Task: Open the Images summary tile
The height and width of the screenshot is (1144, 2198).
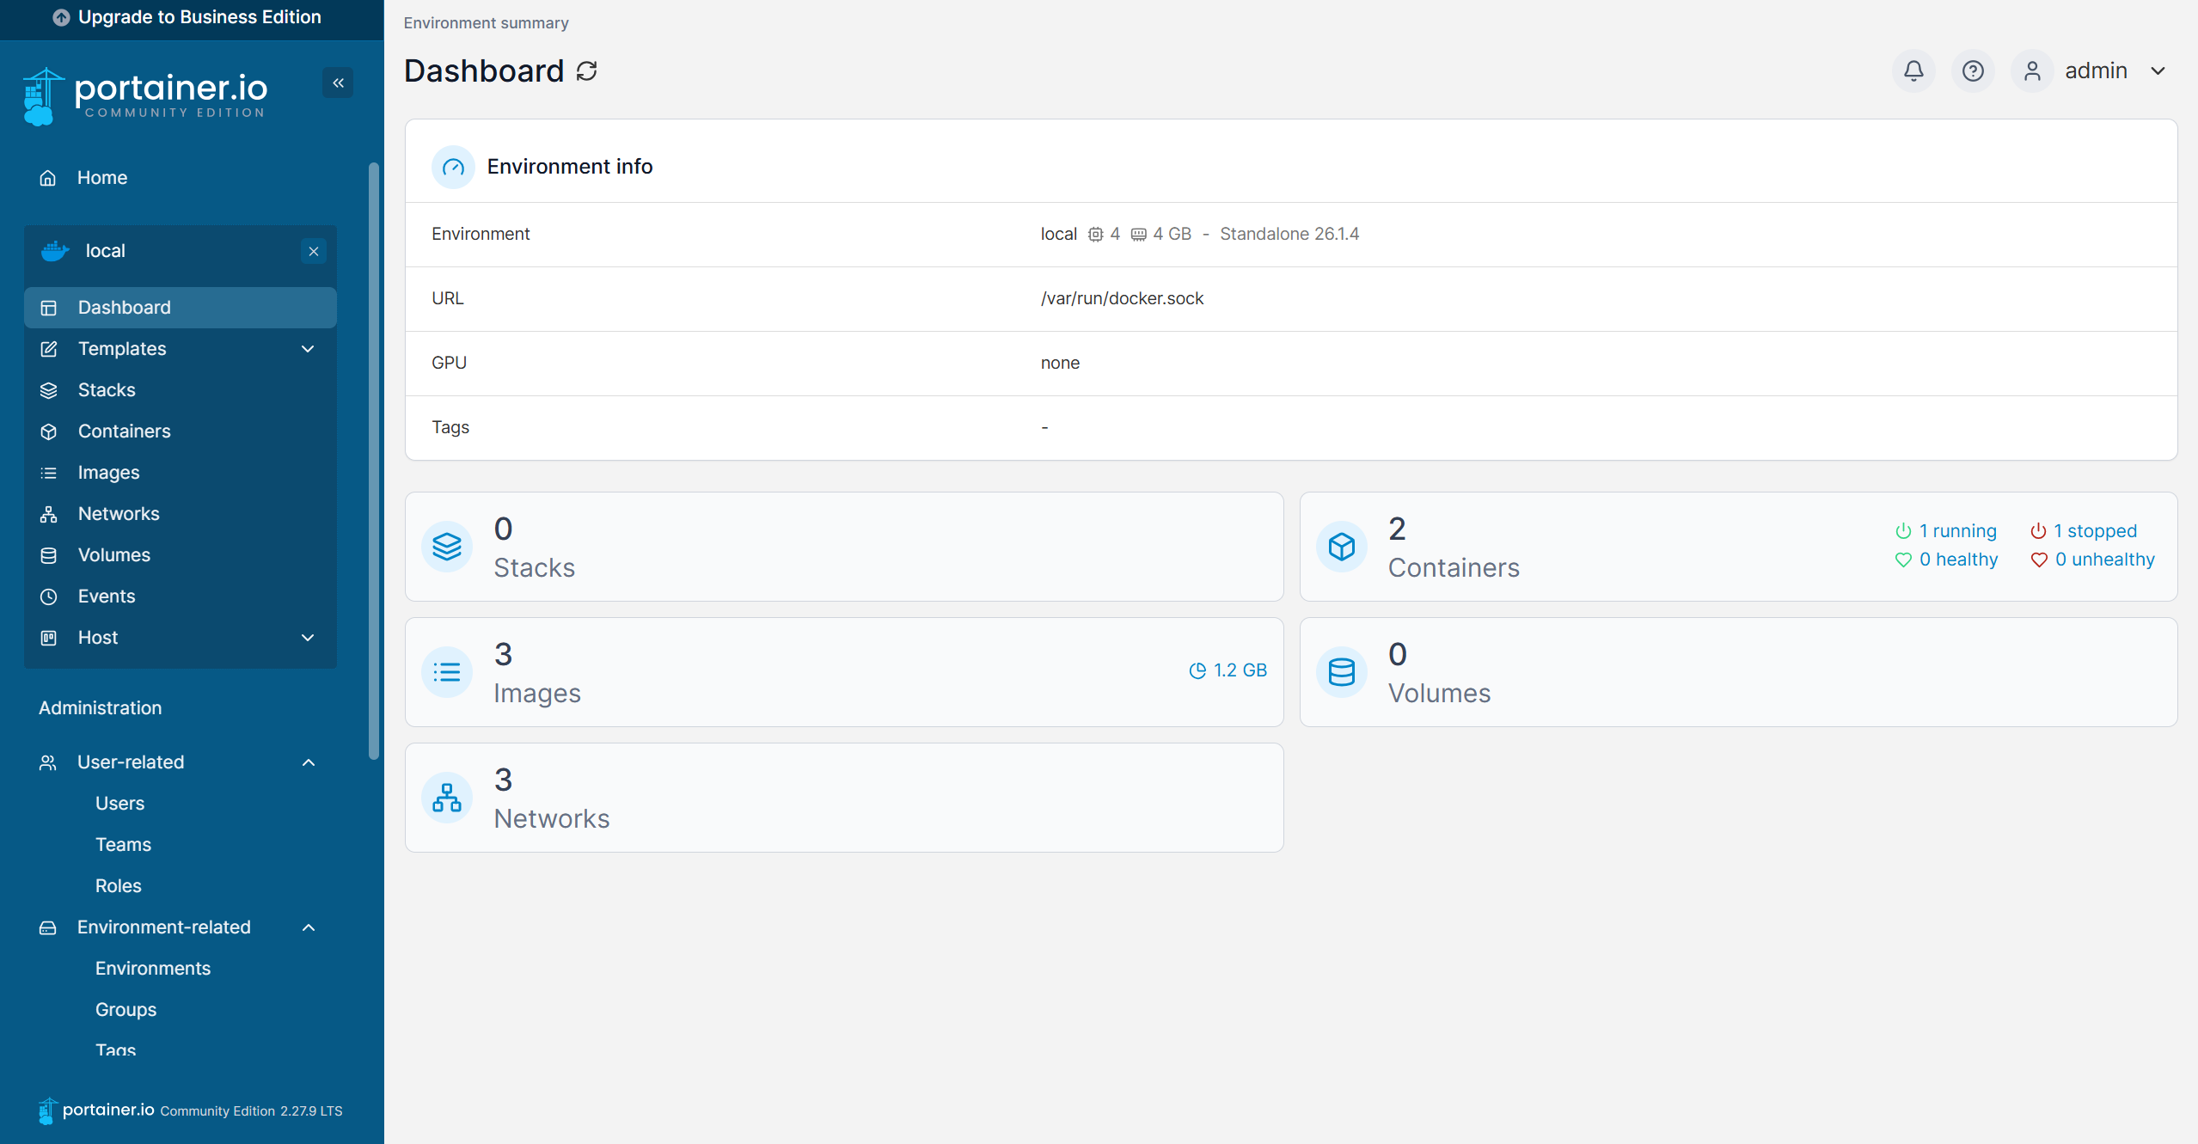Action: tap(843, 672)
